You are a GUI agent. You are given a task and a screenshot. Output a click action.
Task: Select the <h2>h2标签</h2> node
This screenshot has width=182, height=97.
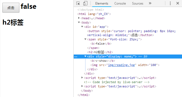pyautogui.click(x=100, y=52)
